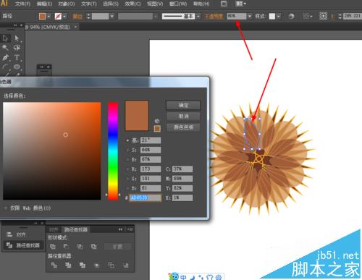Viewport: 362px width, 280px height.
Task: Select the Ellipse shape tool
Action: (17, 67)
